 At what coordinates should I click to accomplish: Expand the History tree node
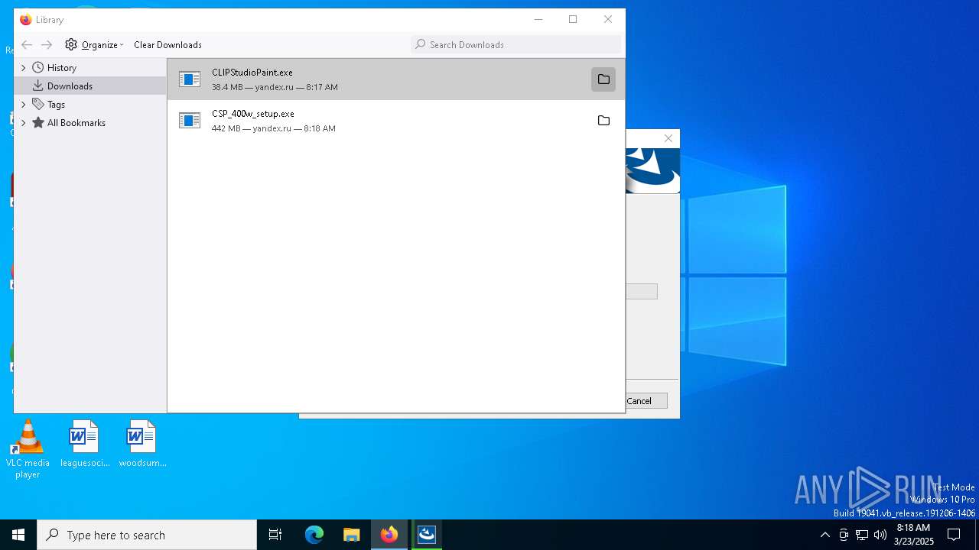click(x=23, y=68)
